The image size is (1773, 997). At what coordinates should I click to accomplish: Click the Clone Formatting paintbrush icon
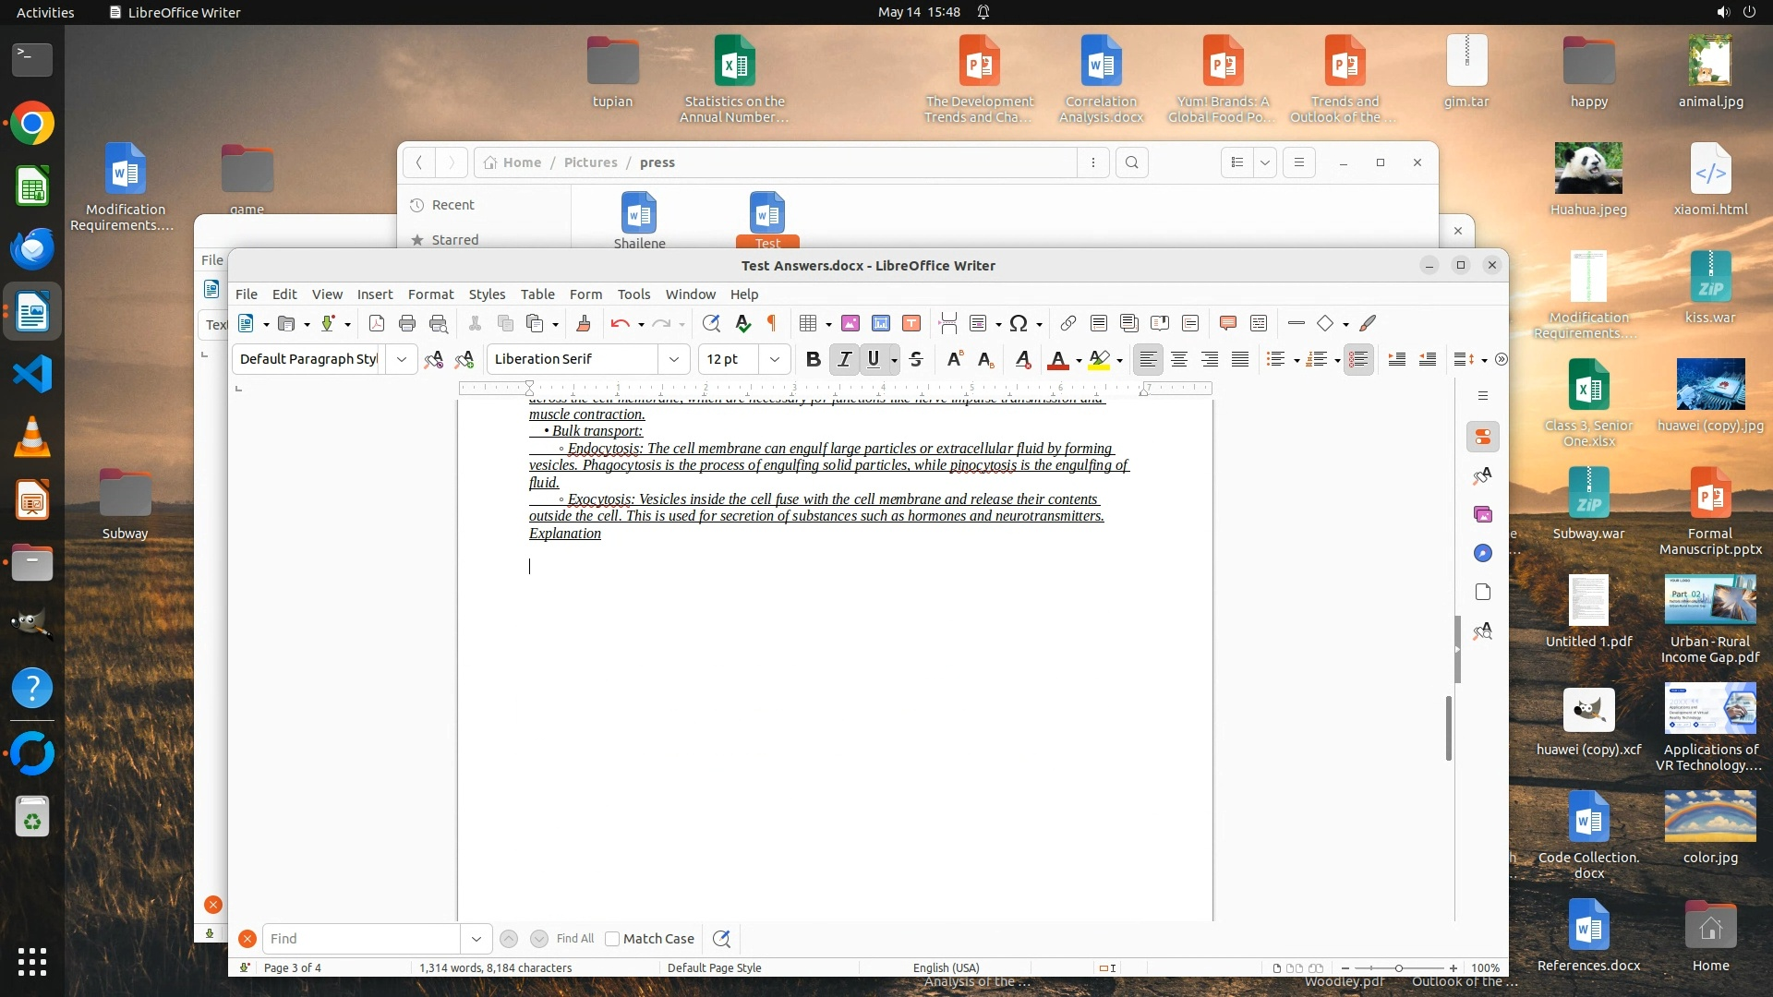tap(583, 323)
